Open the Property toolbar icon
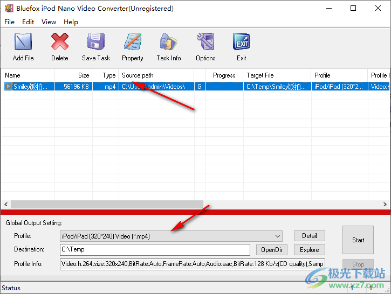This screenshot has width=391, height=294. click(133, 41)
